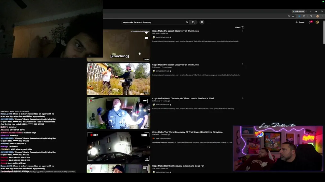Bookmark this page with the star icon
The image size is (325, 182).
tap(293, 16)
